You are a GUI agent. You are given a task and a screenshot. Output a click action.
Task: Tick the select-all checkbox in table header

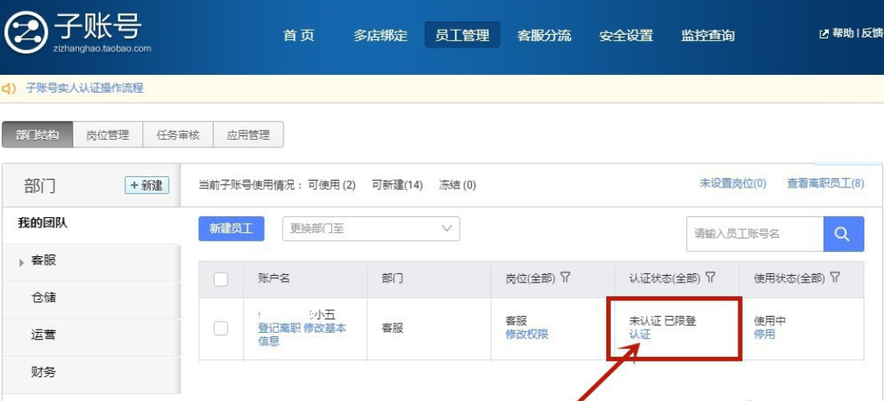click(221, 278)
